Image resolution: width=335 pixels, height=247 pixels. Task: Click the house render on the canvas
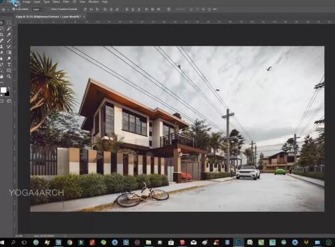tap(177, 129)
